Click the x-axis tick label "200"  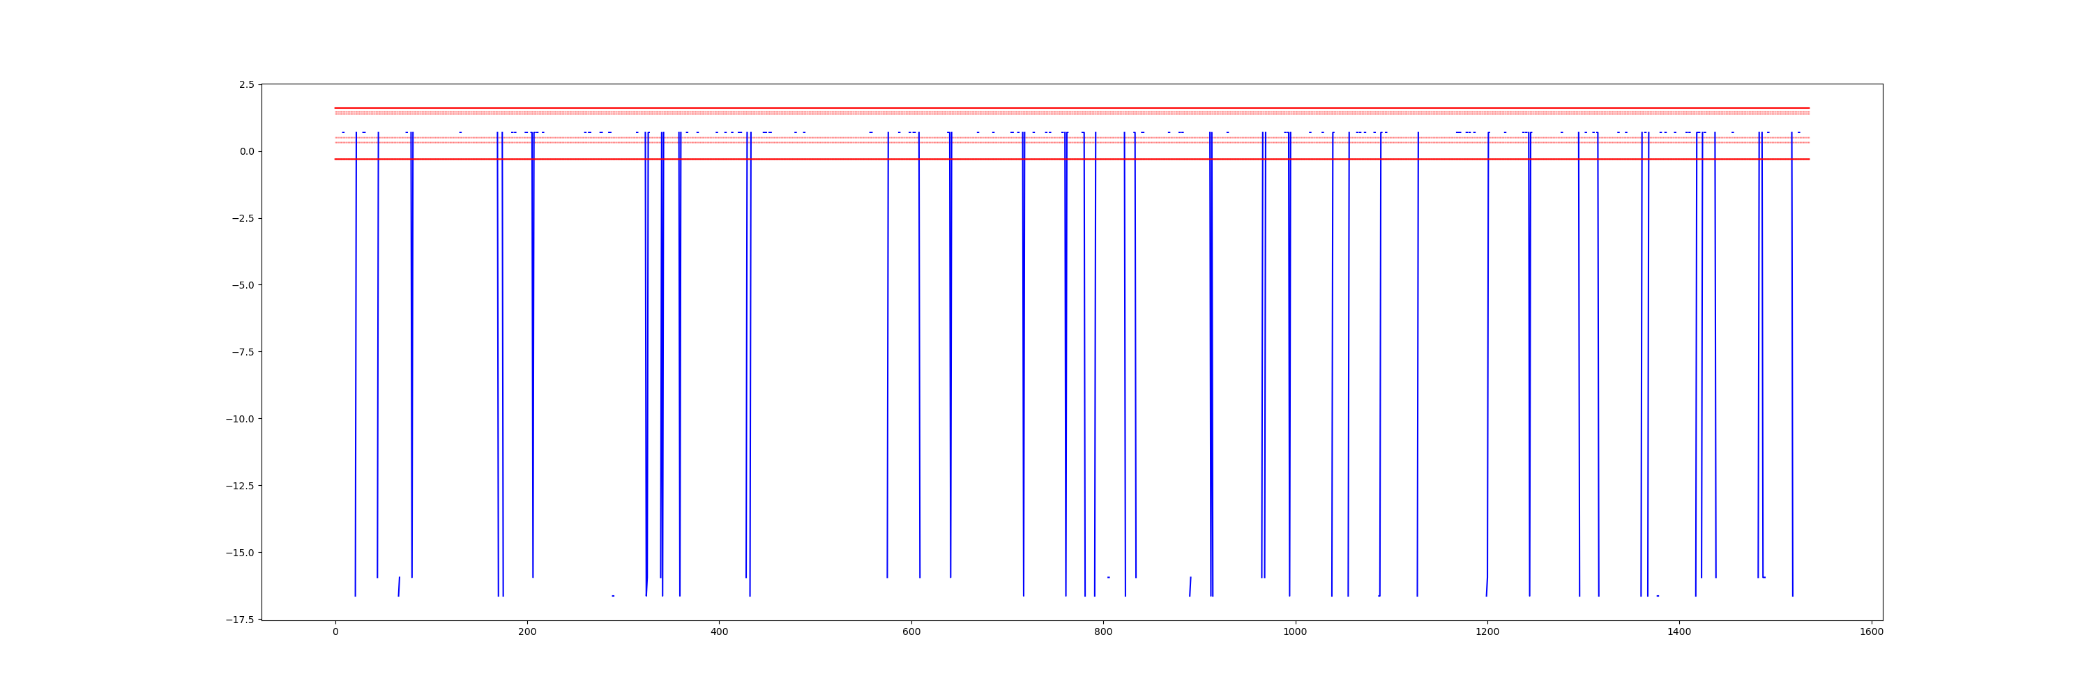(527, 631)
